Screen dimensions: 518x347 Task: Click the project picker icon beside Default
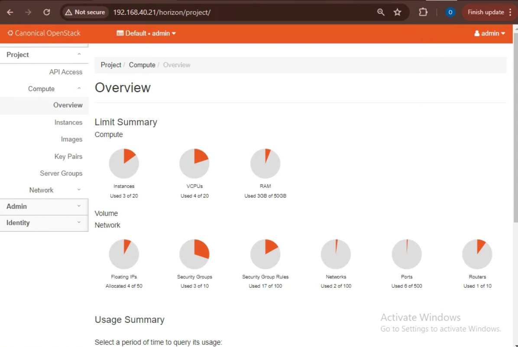point(120,33)
